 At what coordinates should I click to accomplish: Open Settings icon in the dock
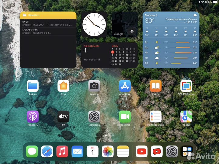[x=172, y=152]
